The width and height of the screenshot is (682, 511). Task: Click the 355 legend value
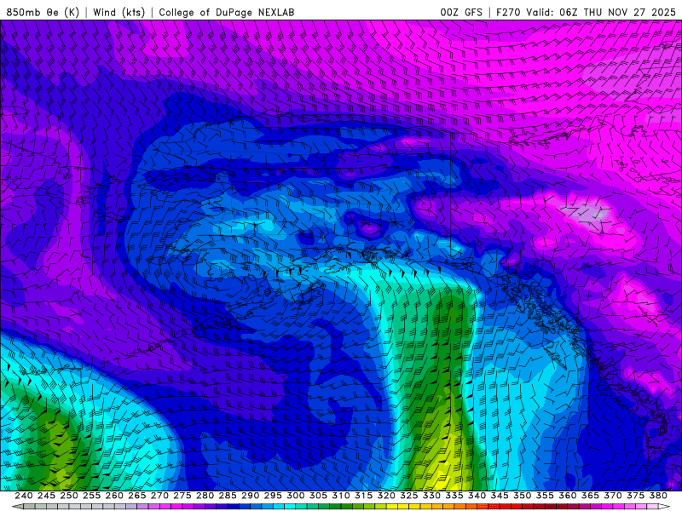[x=545, y=496]
